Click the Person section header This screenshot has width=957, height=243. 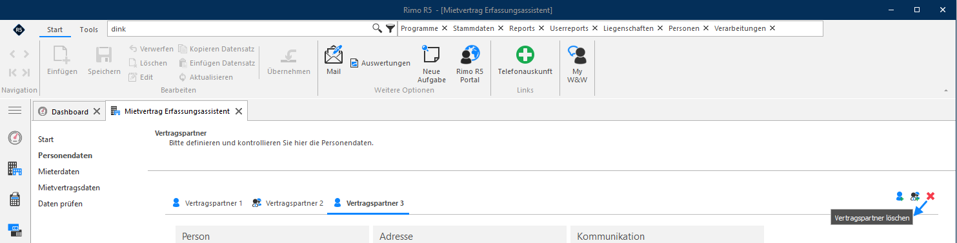(272, 235)
